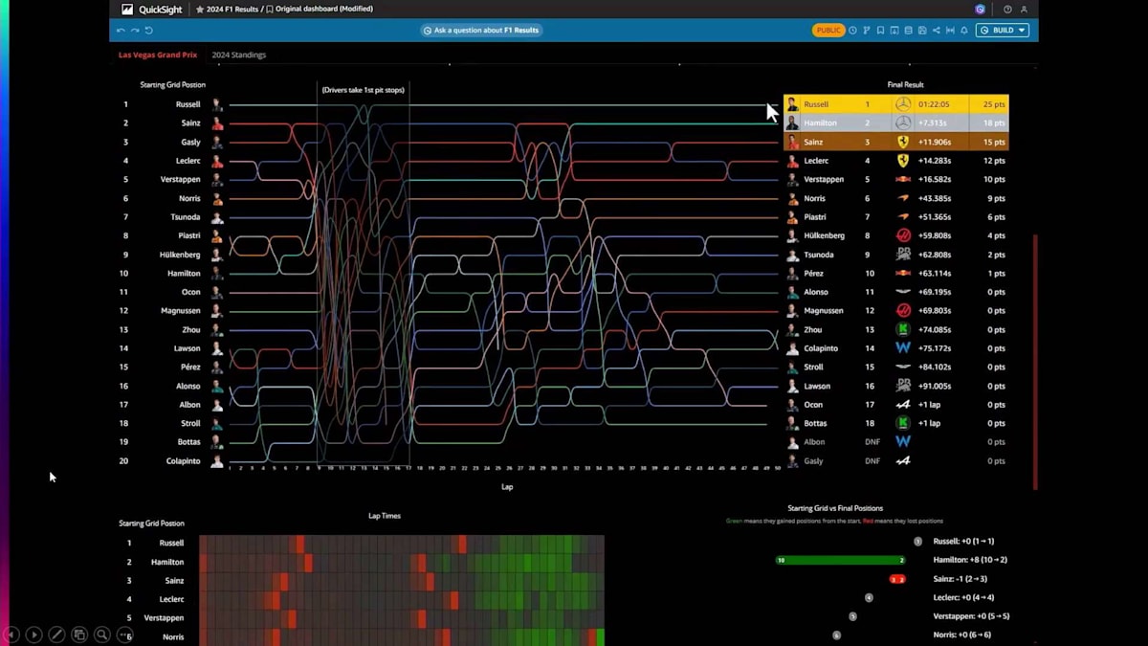Click the Russell final result row
This screenshot has height=646, width=1148.
[896, 104]
